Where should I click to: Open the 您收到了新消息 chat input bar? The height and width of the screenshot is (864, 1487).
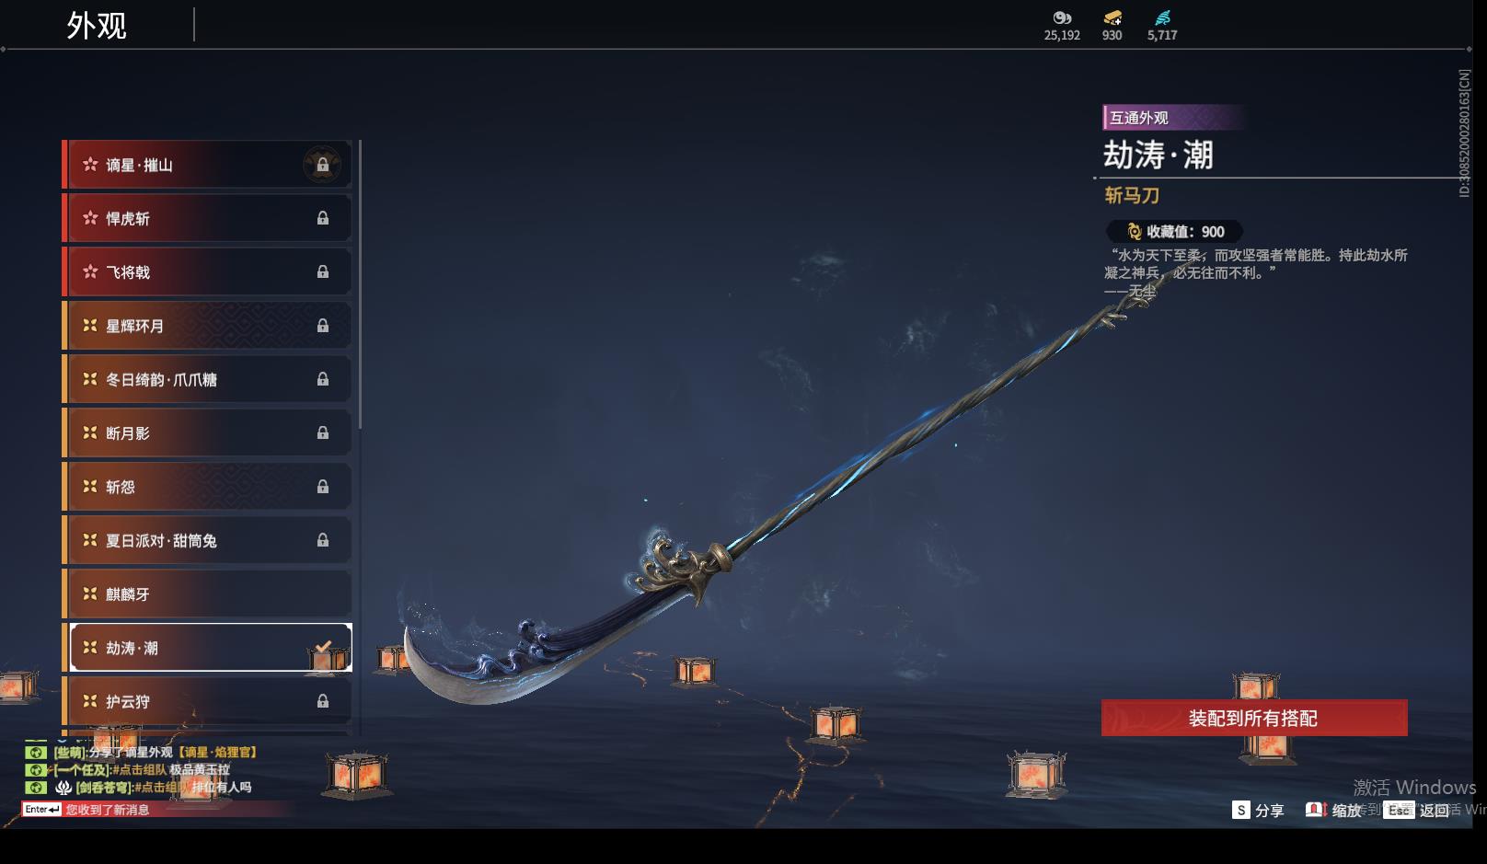[156, 810]
